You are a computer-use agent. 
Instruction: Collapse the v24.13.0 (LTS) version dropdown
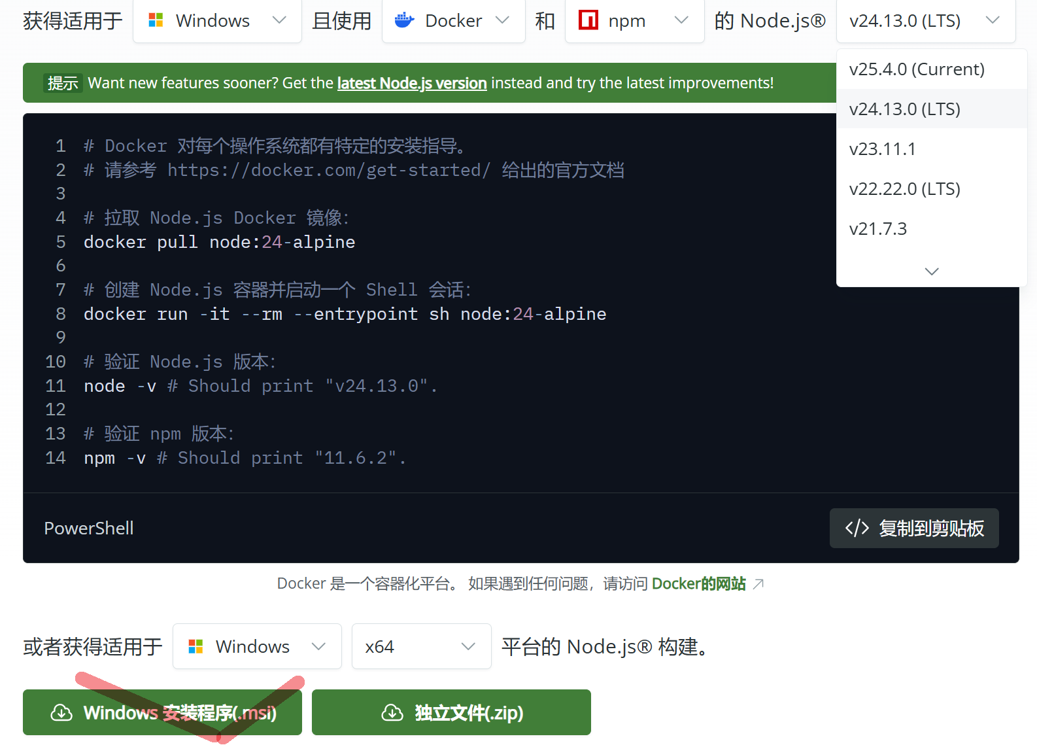pyautogui.click(x=926, y=21)
